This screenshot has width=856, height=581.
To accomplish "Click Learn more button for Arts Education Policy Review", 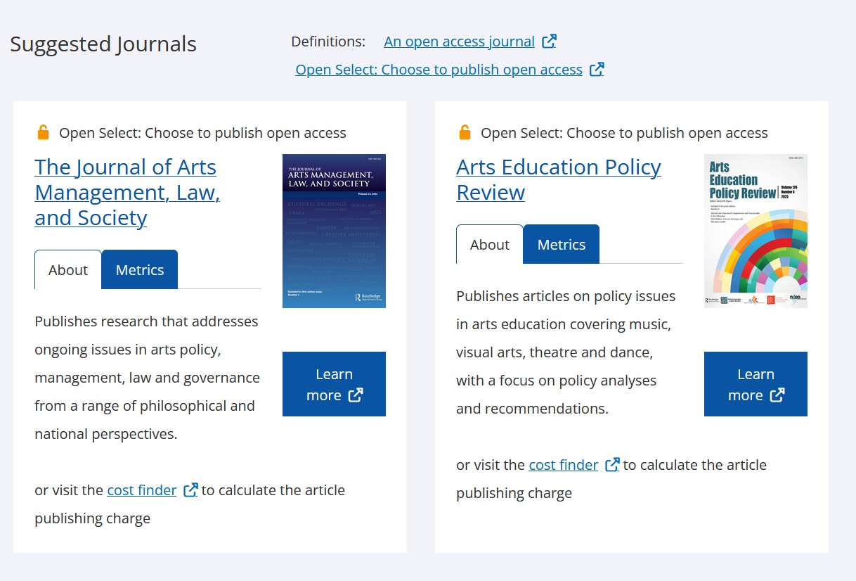I will [756, 384].
